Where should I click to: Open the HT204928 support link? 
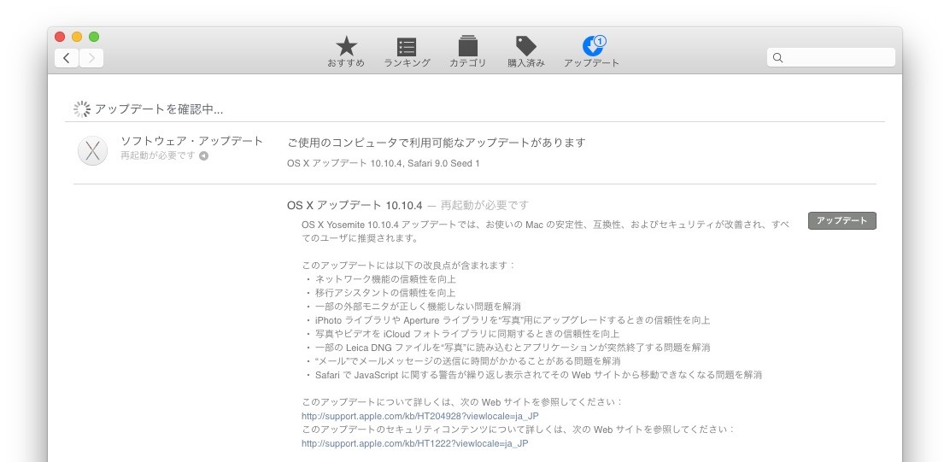tap(419, 416)
